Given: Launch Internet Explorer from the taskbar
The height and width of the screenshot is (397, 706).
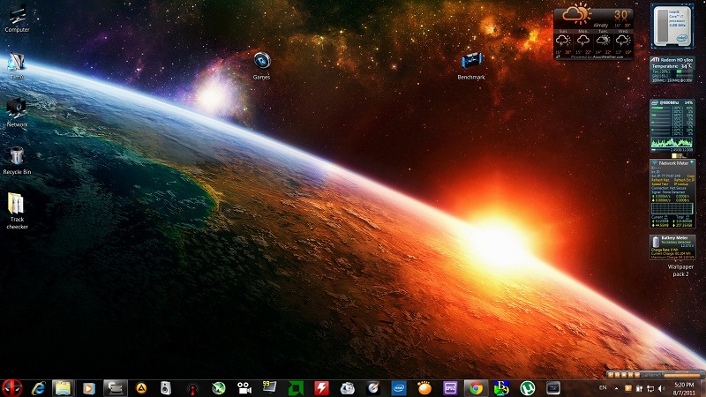Looking at the screenshot, I should coord(38,388).
